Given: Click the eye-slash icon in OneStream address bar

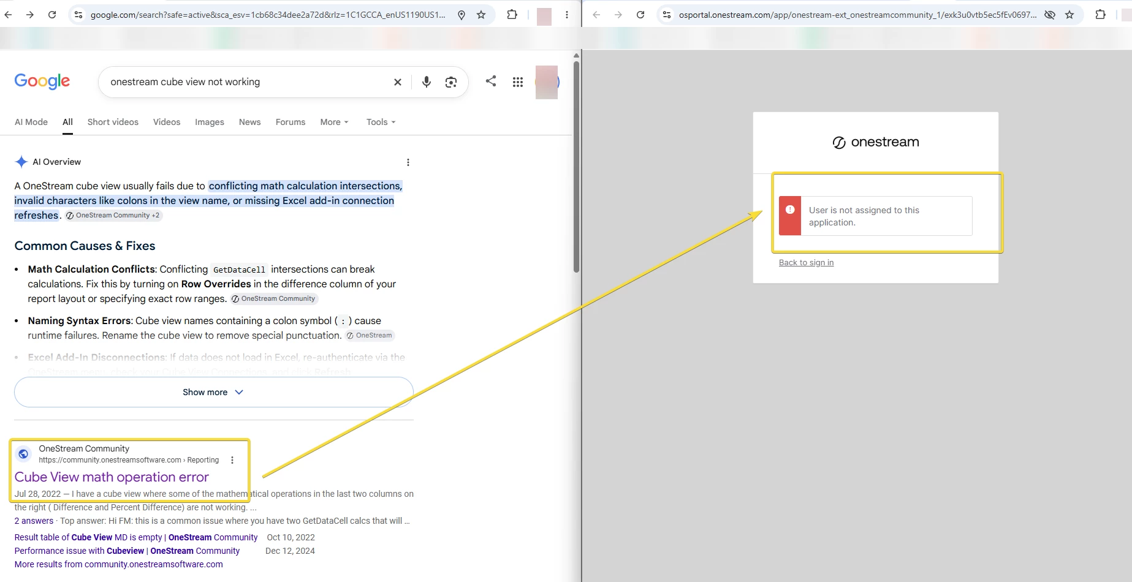Looking at the screenshot, I should click(1050, 15).
